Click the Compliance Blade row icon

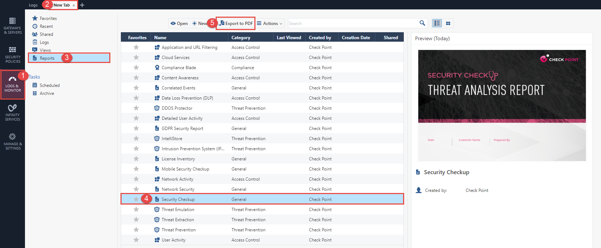(x=157, y=67)
